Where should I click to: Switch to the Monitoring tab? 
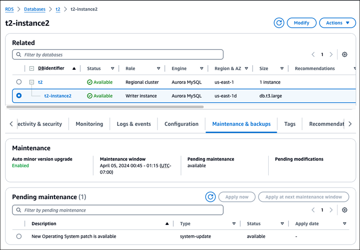(x=89, y=124)
